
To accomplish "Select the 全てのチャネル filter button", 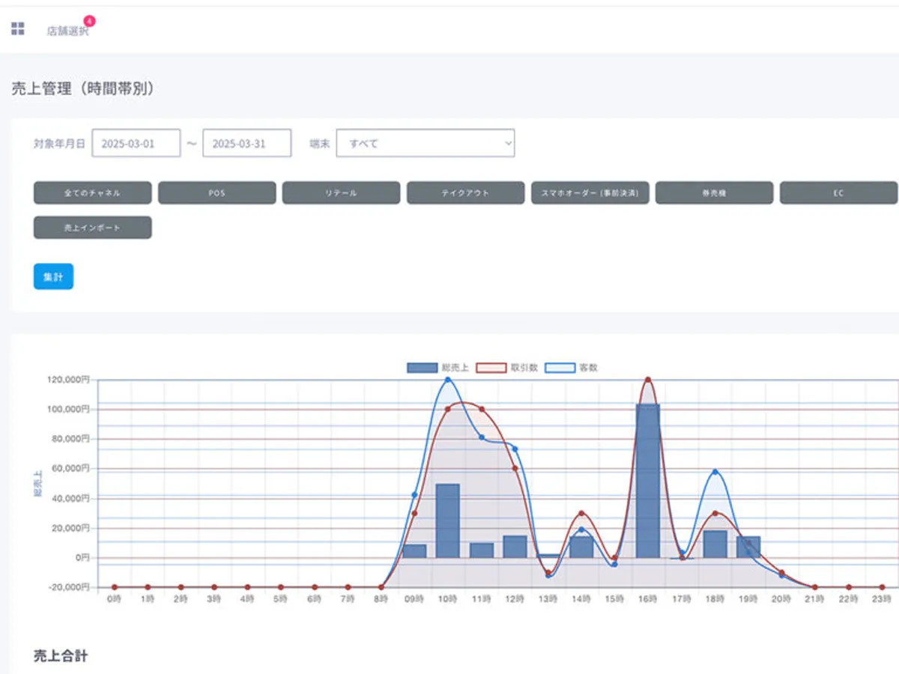I will click(x=93, y=192).
